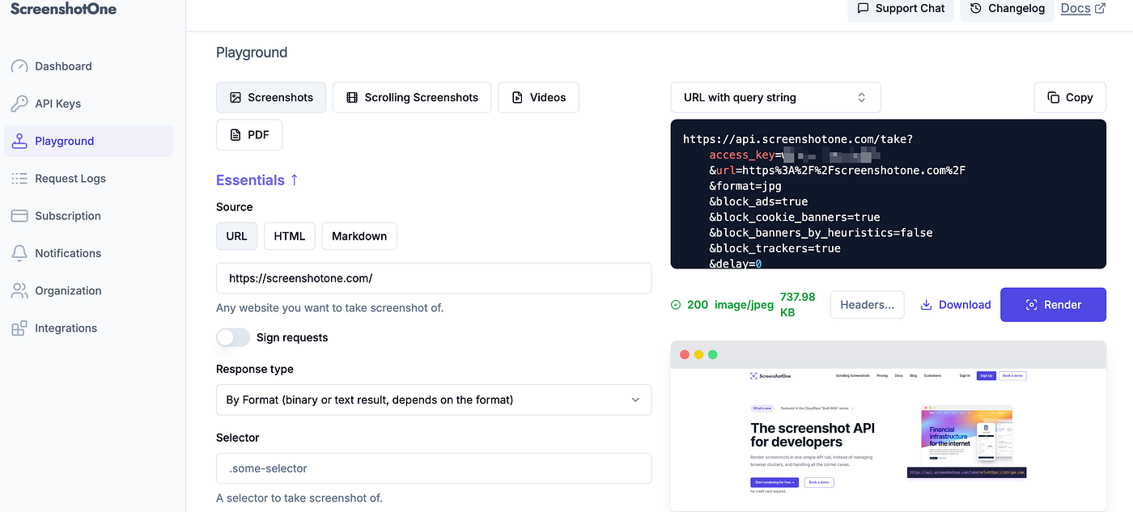
Task: Click the Download arrow icon
Action: (927, 305)
